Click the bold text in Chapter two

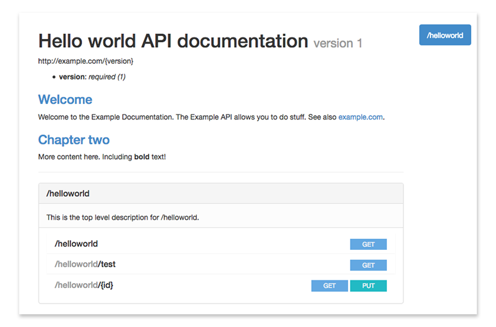pyautogui.click(x=142, y=157)
